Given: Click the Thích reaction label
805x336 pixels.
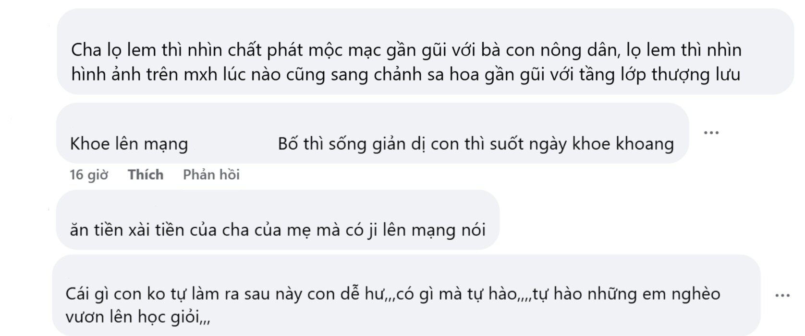Looking at the screenshot, I should tap(145, 174).
